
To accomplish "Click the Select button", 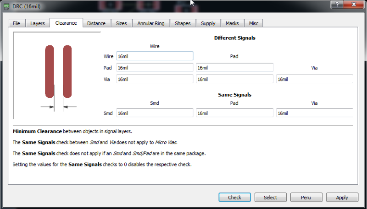I will [270, 198].
